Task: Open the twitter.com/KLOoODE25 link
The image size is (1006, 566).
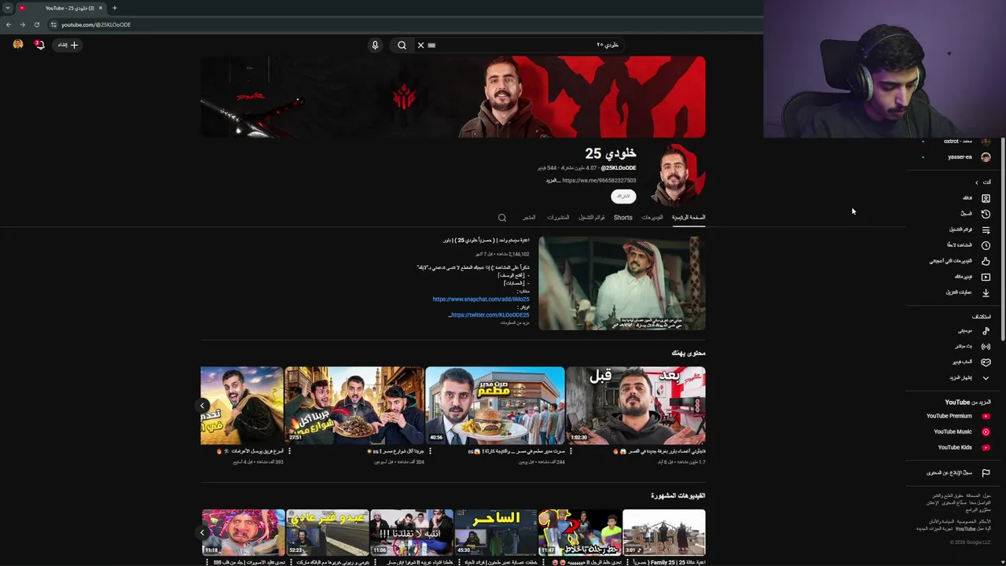Action: (x=489, y=315)
